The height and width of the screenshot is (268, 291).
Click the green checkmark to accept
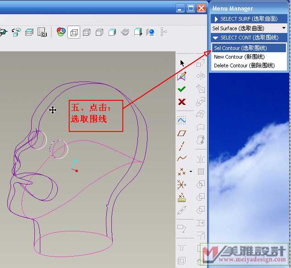(x=181, y=89)
